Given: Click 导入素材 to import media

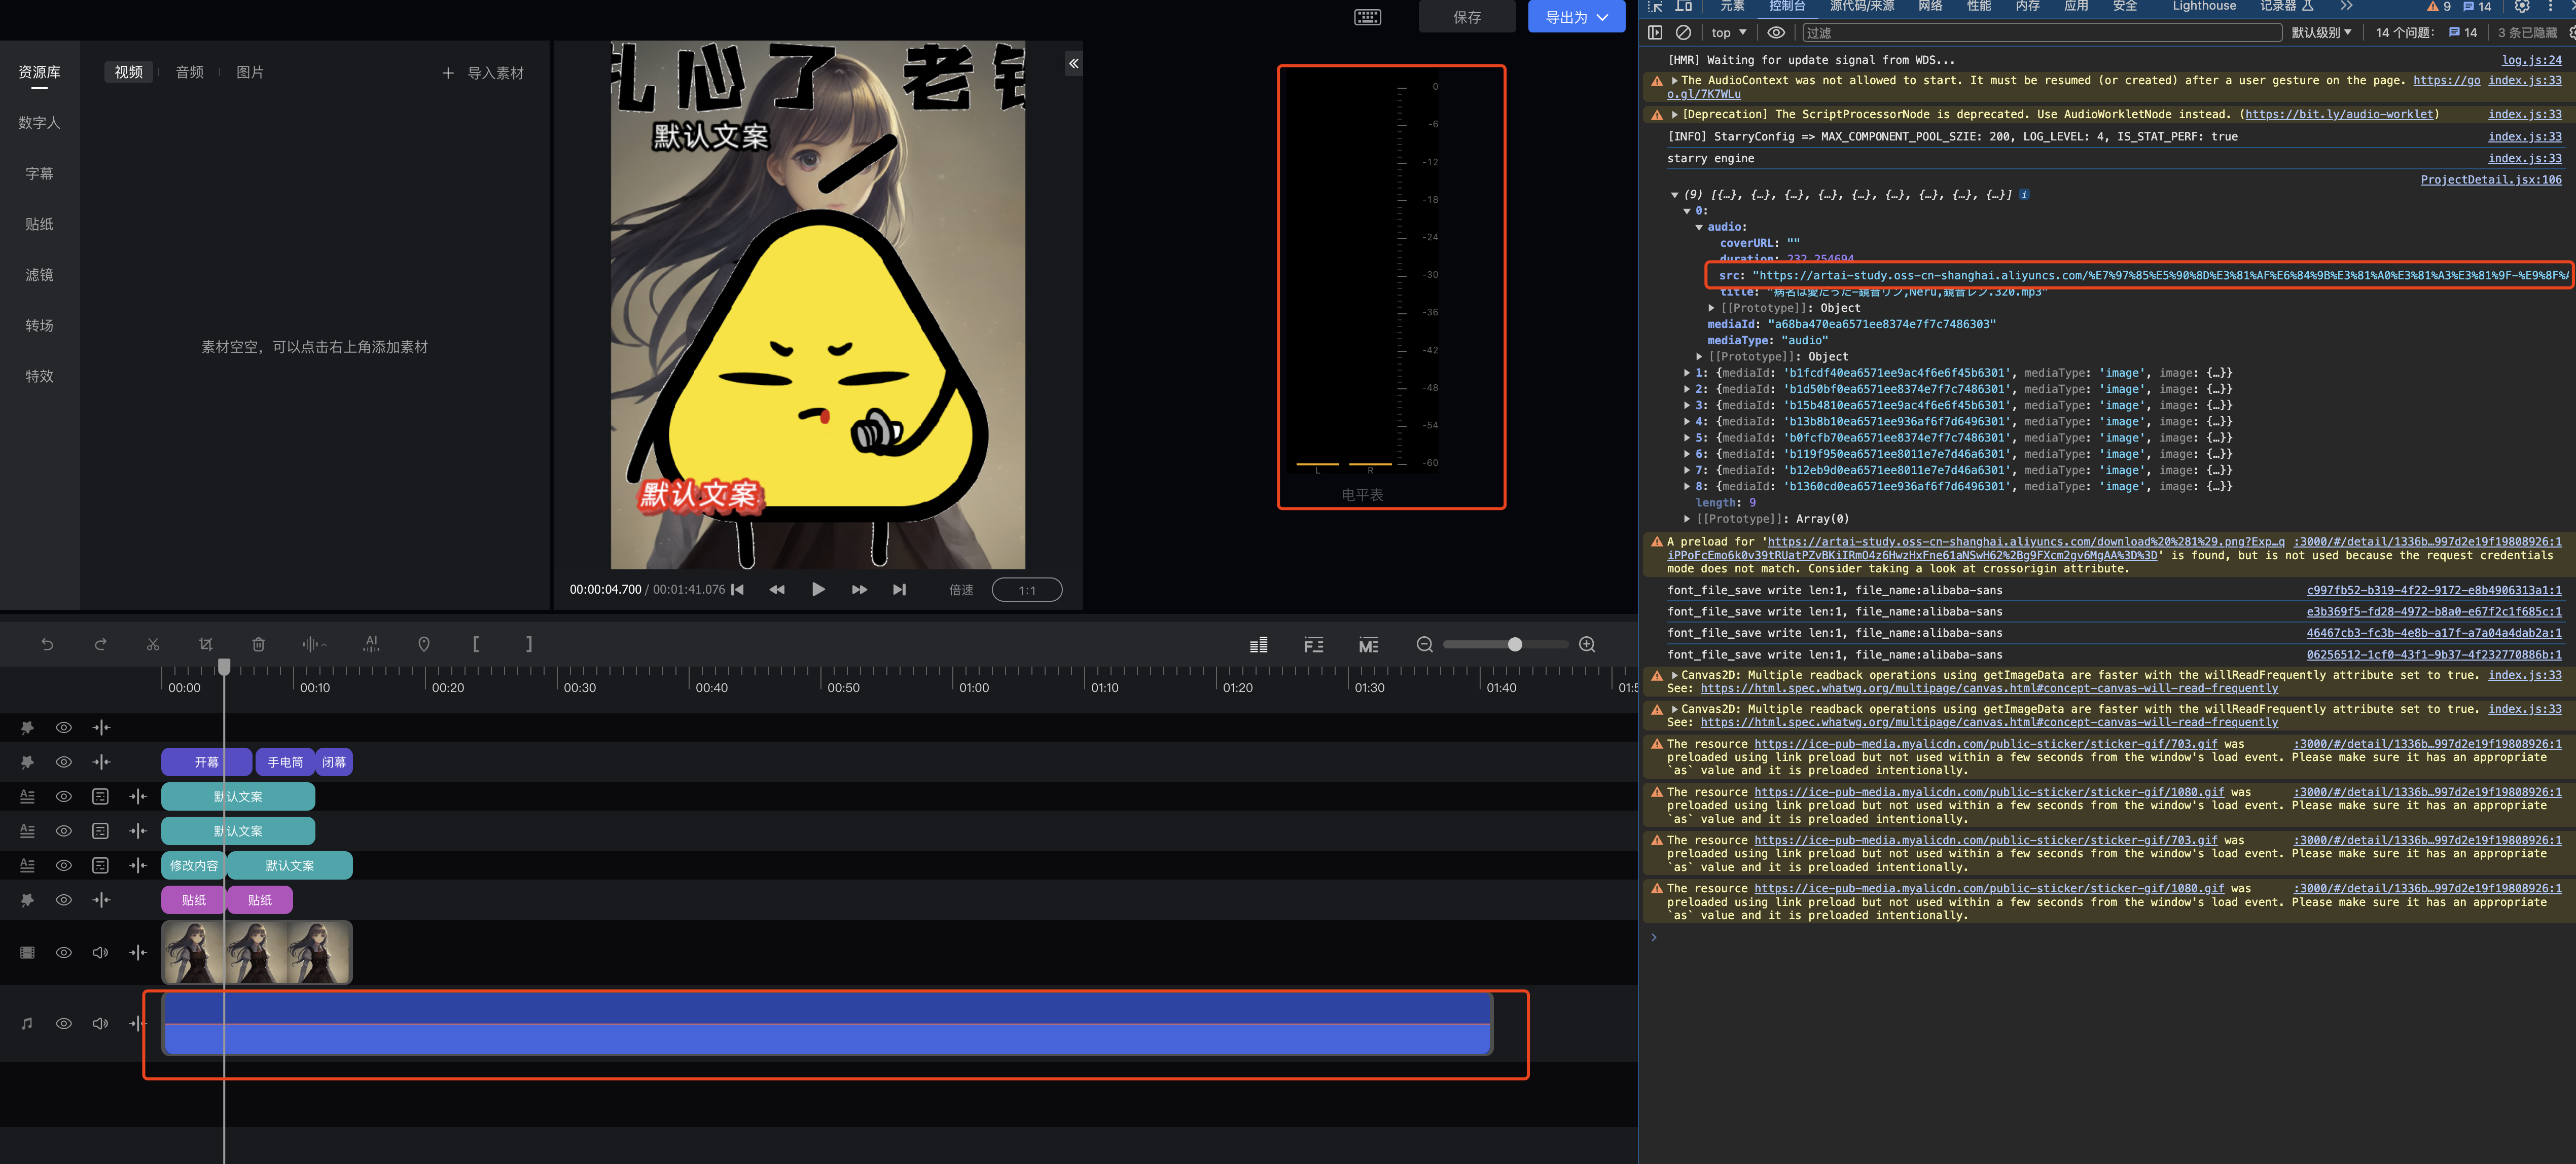Looking at the screenshot, I should [x=484, y=73].
